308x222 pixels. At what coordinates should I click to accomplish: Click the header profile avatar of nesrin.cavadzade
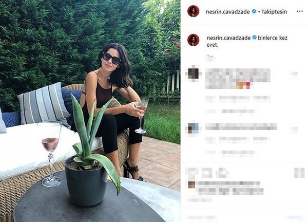point(194,11)
